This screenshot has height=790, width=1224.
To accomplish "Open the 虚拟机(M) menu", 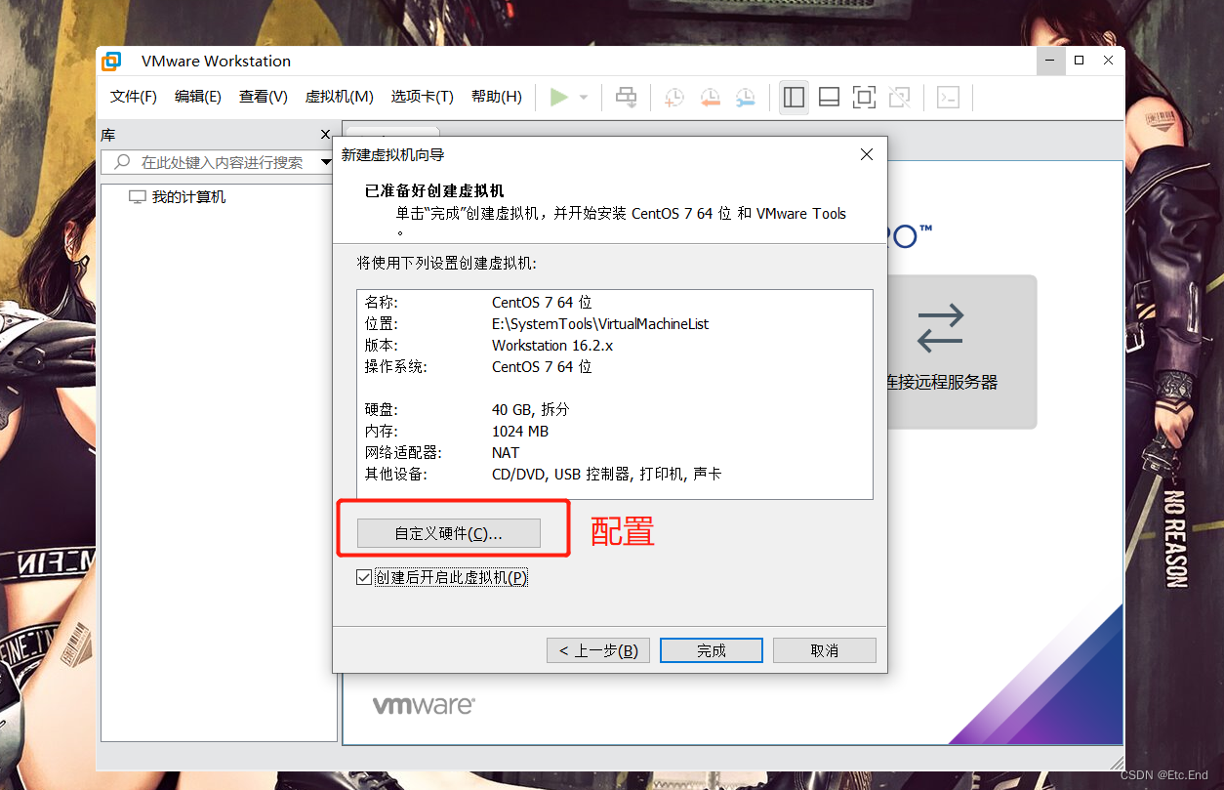I will 340,97.
